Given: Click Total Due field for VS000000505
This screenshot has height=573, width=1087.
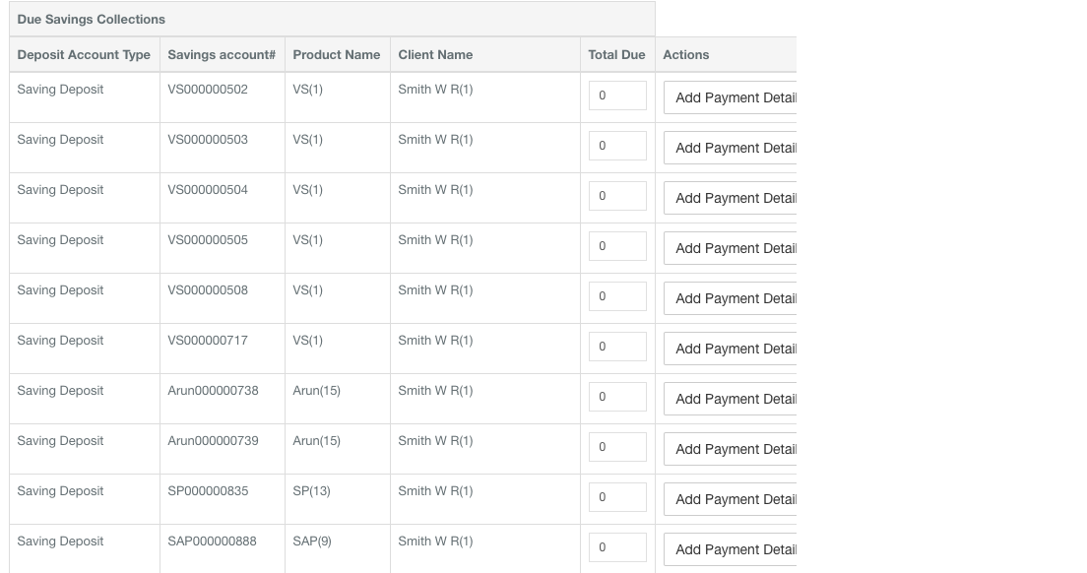Looking at the screenshot, I should coord(617,245).
